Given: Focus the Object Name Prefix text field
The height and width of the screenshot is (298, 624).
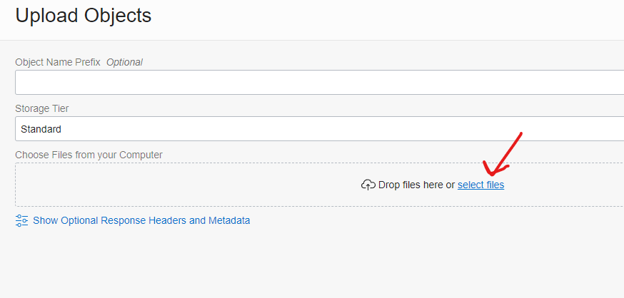Looking at the screenshot, I should (x=319, y=82).
